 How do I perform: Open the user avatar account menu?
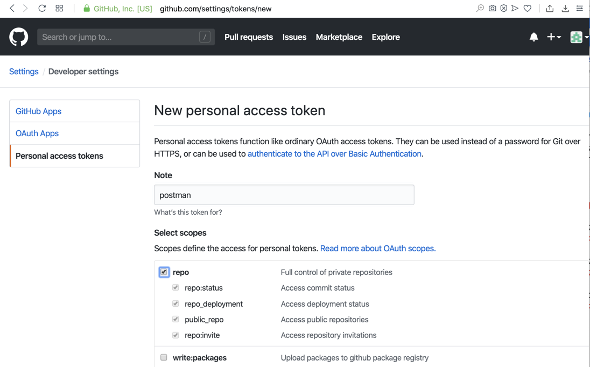(x=578, y=37)
